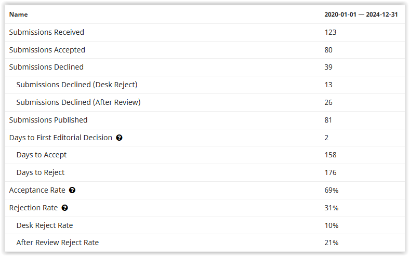This screenshot has height=256, width=409.
Task: Select the Submissions Received row label
Action: click(47, 32)
